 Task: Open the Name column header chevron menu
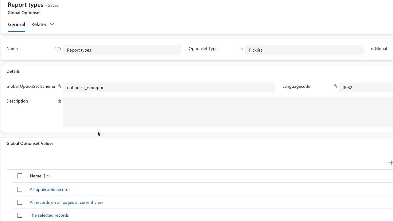48,176
